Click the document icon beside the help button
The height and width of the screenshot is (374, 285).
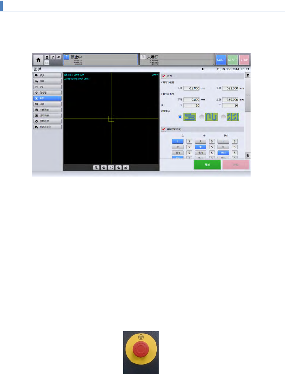(x=47, y=57)
